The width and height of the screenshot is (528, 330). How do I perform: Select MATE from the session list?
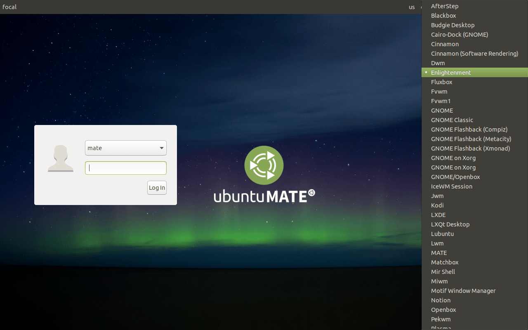[x=438, y=252]
